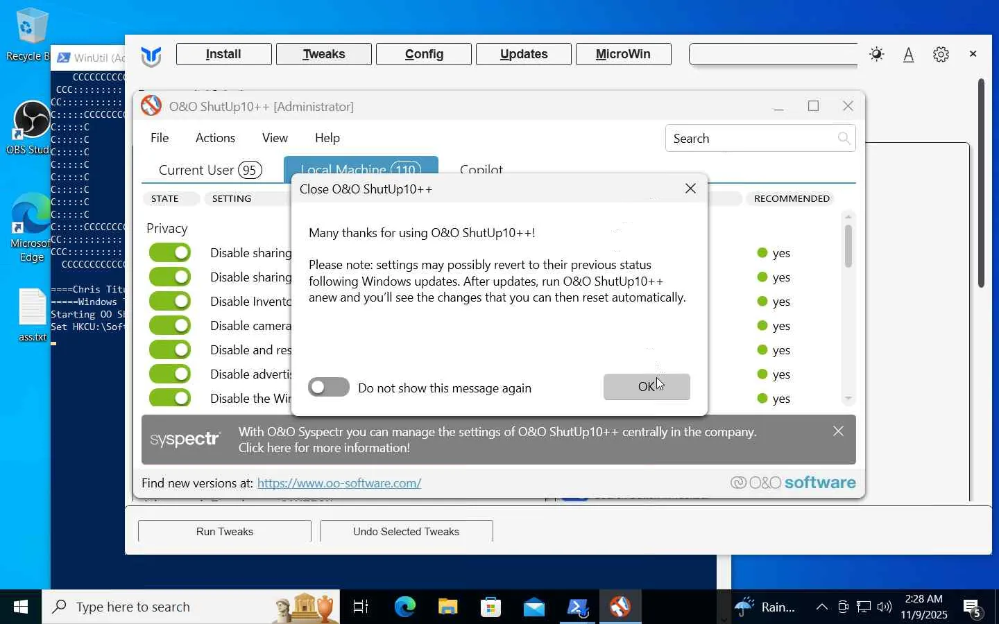The height and width of the screenshot is (624, 999).
Task: Go to WinUtil Config tab
Action: click(424, 54)
